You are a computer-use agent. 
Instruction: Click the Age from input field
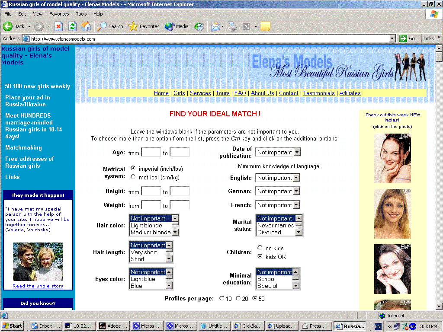(151, 152)
